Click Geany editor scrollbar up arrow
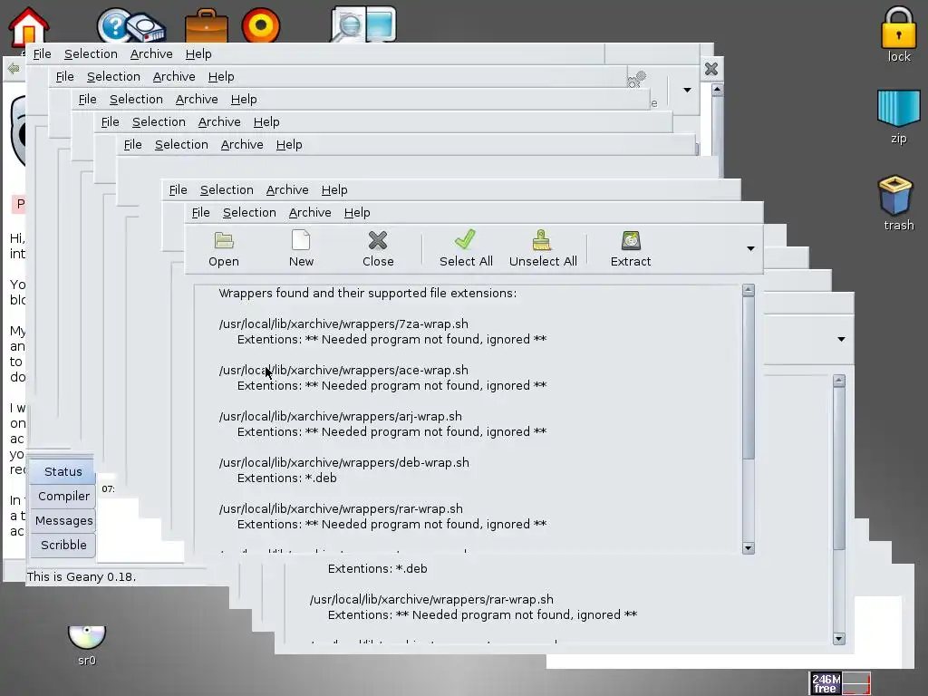The width and height of the screenshot is (928, 696). coord(718,90)
